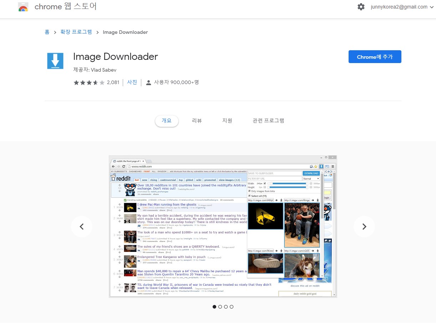Click the Image Downloader title heading
436x326 pixels.
pyautogui.click(x=115, y=57)
